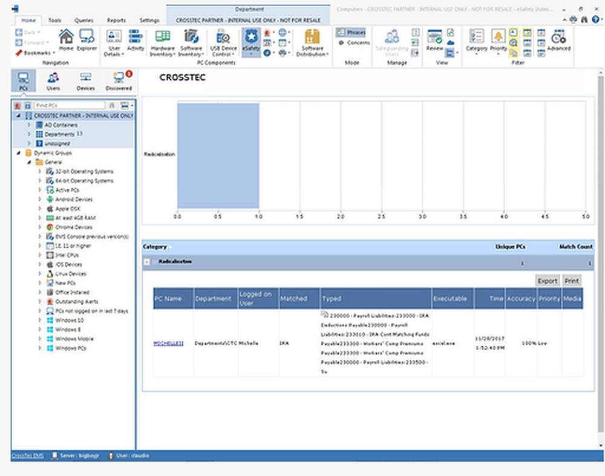The width and height of the screenshot is (605, 476).
Task: Open the Reports ribbon tab
Action: (x=116, y=20)
